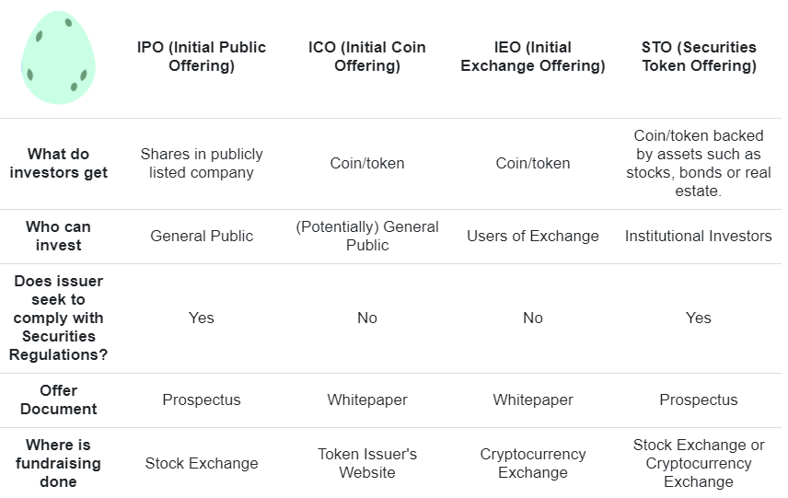Select the 'Shares in publicly listed company' cell

coord(201,163)
